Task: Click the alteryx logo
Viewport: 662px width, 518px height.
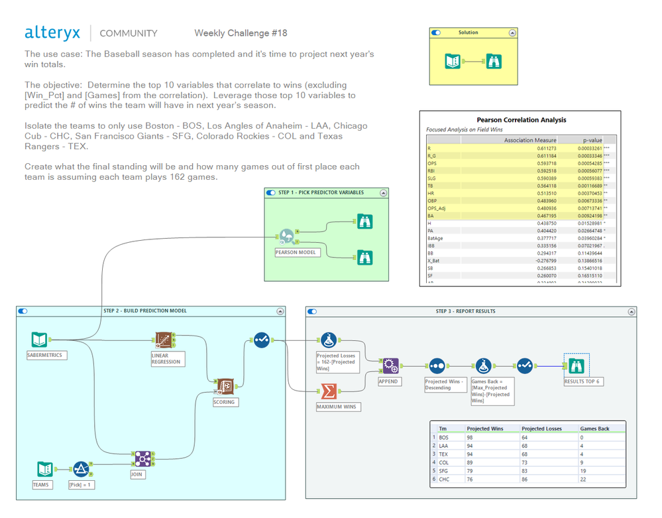Action: pyautogui.click(x=52, y=32)
